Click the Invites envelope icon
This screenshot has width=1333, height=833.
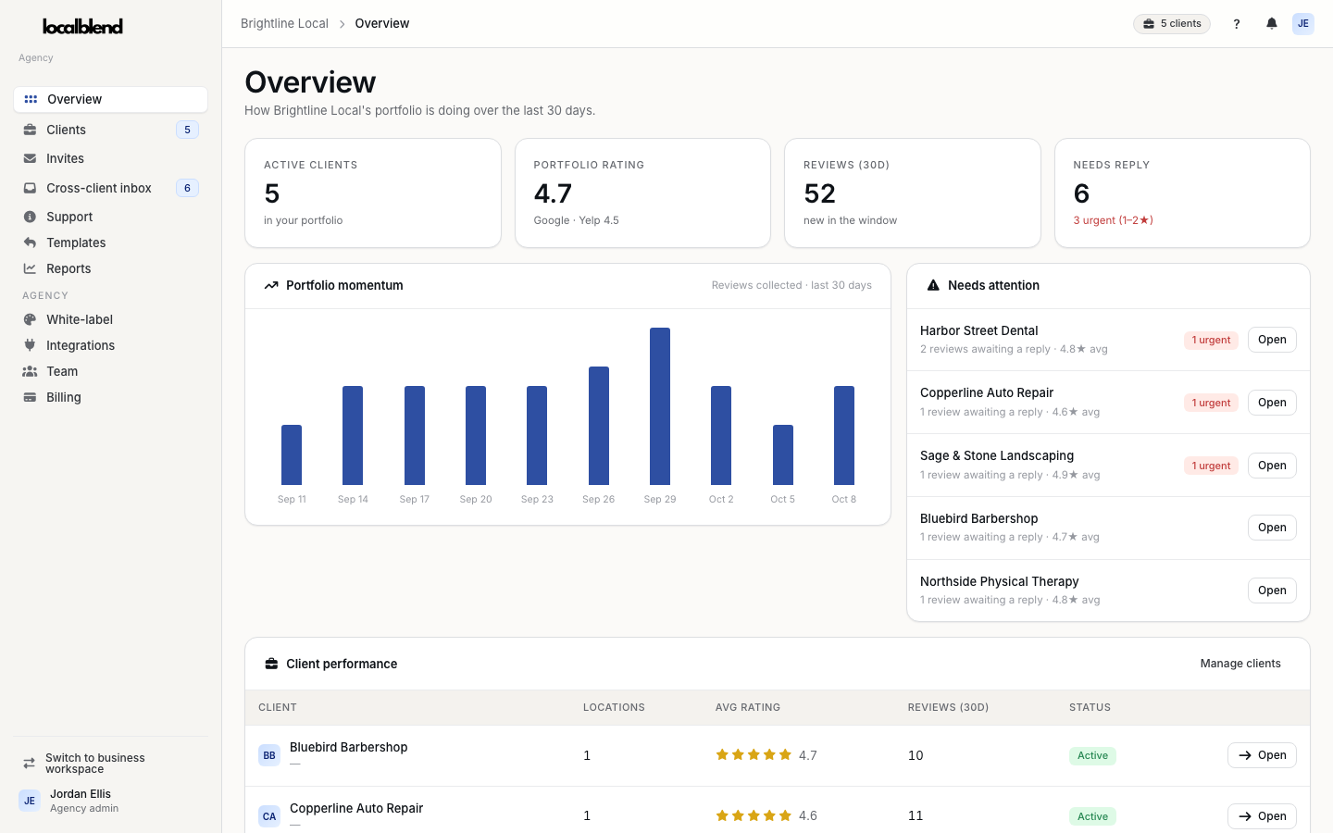pos(31,158)
